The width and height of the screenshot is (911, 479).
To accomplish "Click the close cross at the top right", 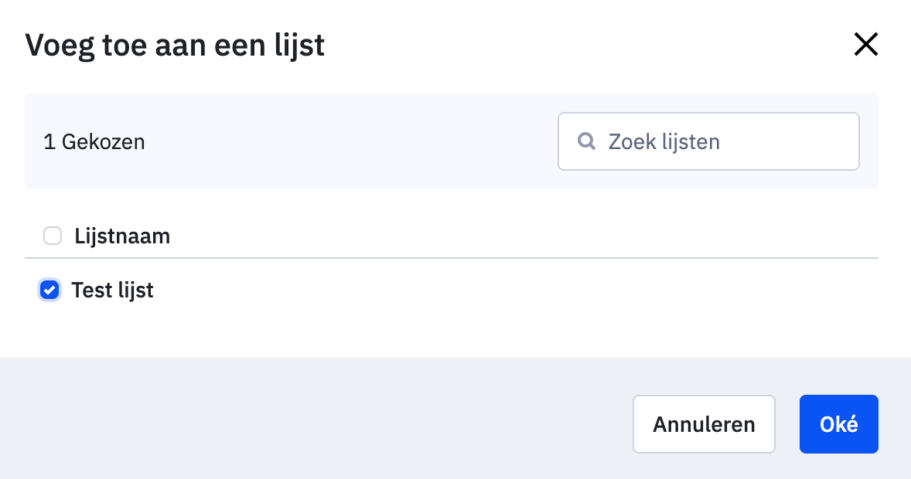I will (865, 45).
